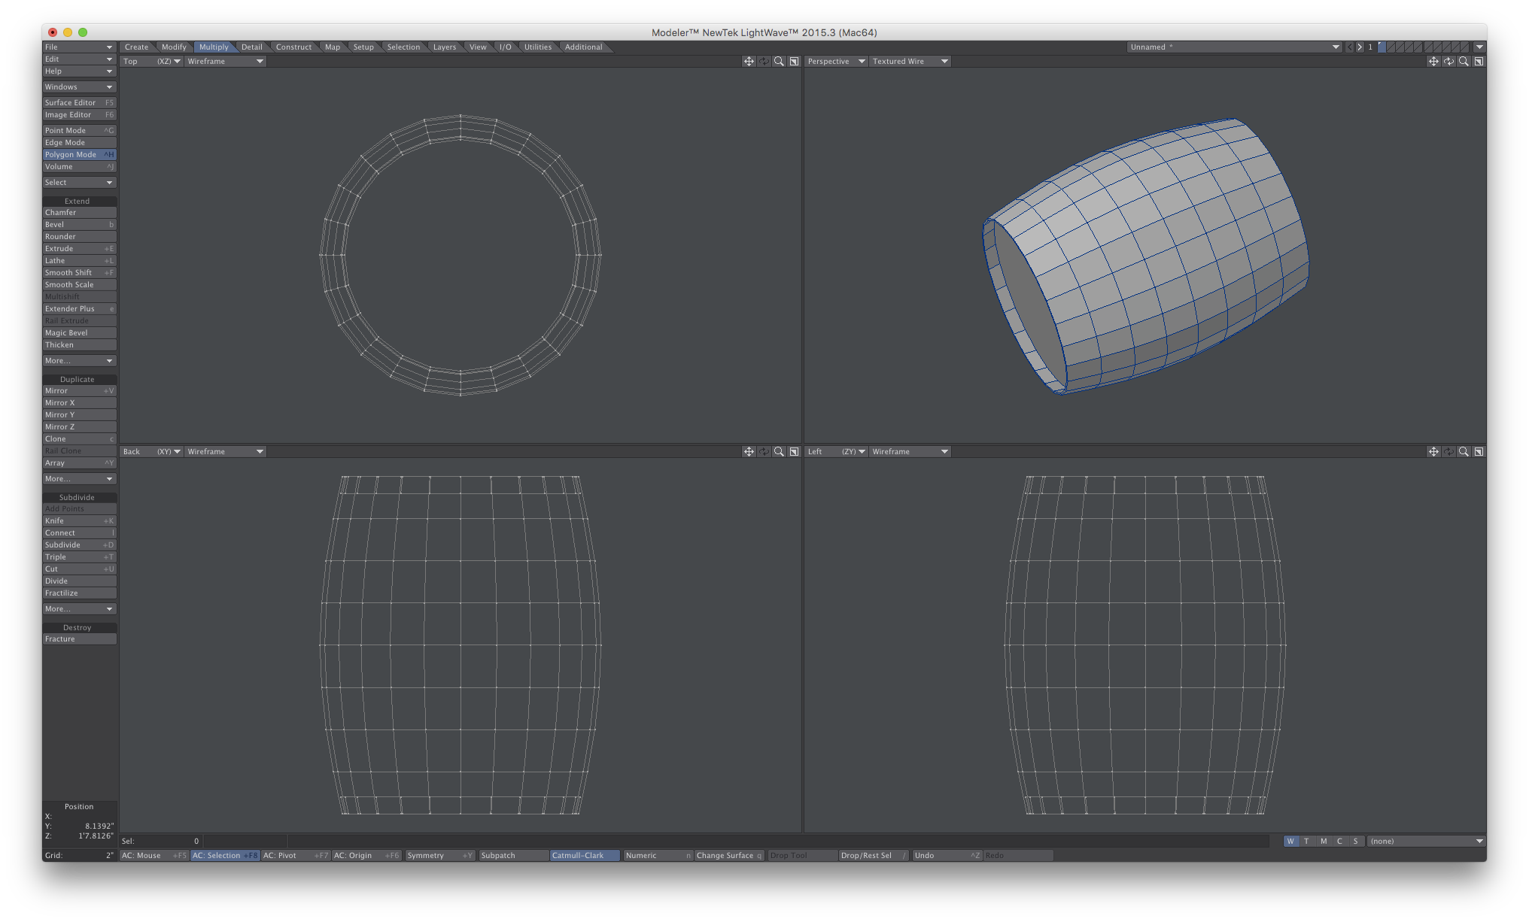Maximize the Left viewport with the fullscreen icon
Viewport: 1529px width, 922px height.
tap(1479, 452)
